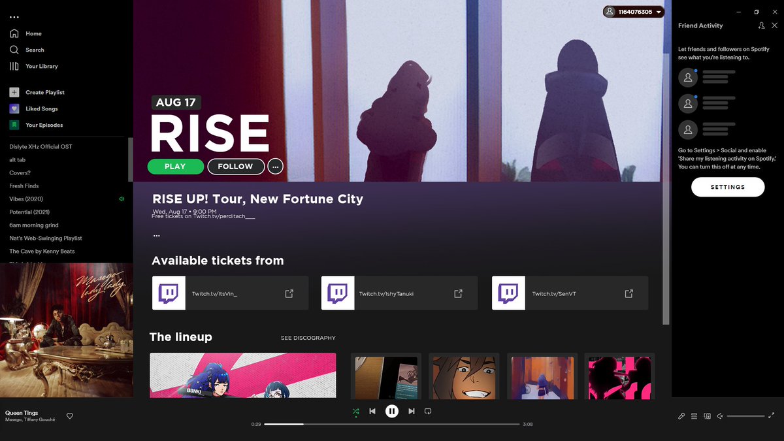Open Nat's Web-Swinging Playlist

(x=46, y=238)
